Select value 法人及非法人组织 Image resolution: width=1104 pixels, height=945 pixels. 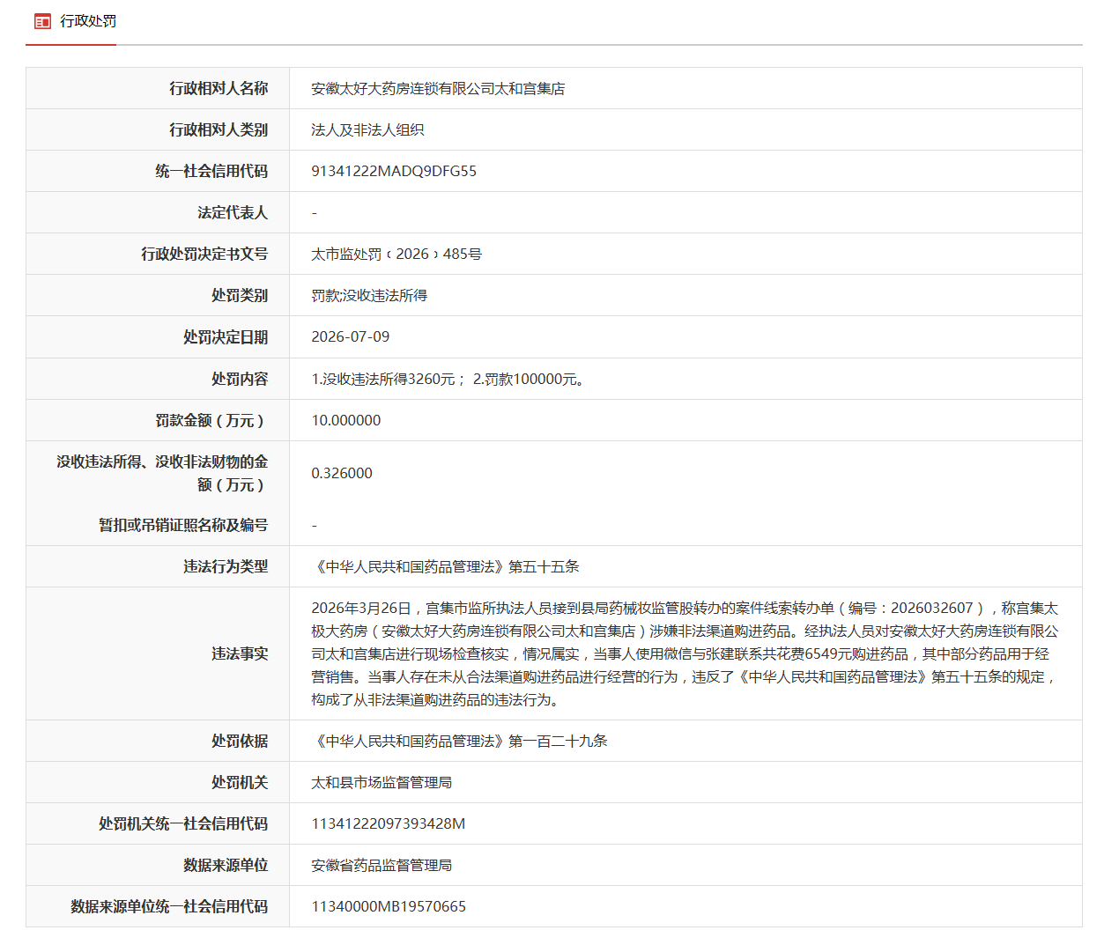[367, 129]
